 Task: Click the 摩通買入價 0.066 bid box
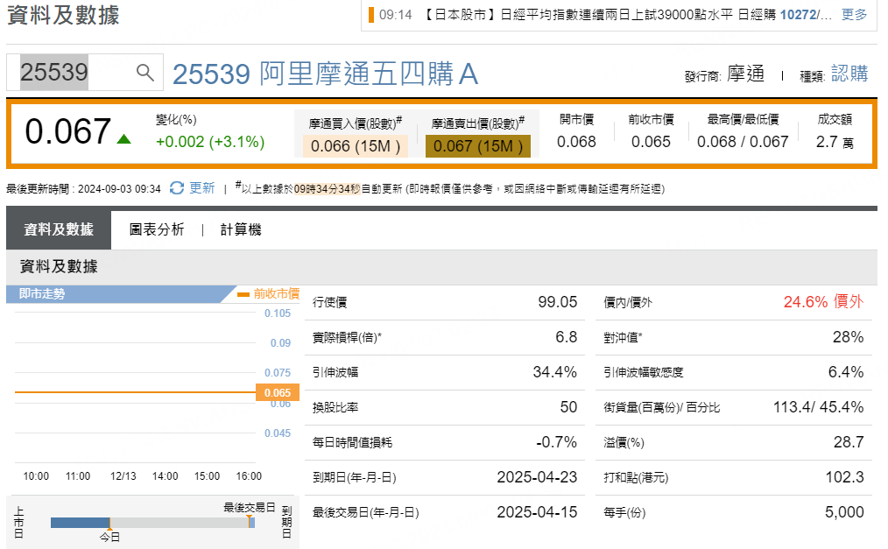coord(355,146)
